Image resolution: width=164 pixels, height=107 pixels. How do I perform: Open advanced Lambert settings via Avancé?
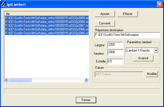click(x=143, y=58)
